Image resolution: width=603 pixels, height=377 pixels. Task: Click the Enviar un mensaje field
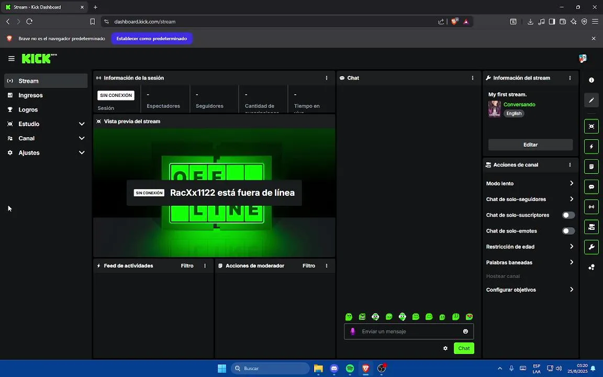tap(409, 331)
